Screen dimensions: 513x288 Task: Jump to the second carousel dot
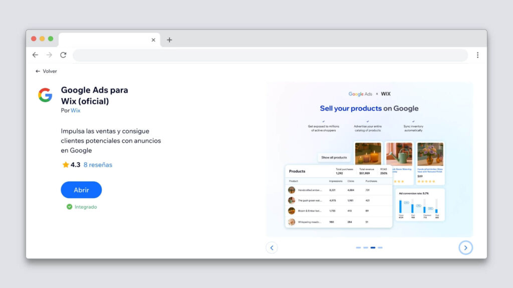pyautogui.click(x=365, y=247)
